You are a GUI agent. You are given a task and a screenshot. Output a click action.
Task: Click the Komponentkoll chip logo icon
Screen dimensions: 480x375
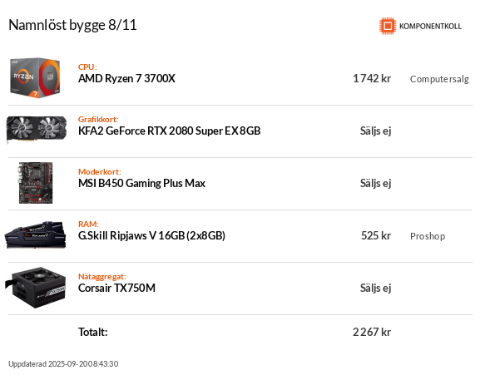388,26
